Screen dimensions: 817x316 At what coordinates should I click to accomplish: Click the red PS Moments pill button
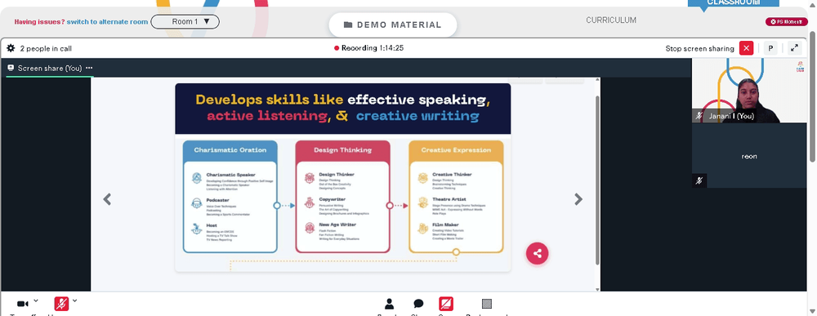coord(786,21)
